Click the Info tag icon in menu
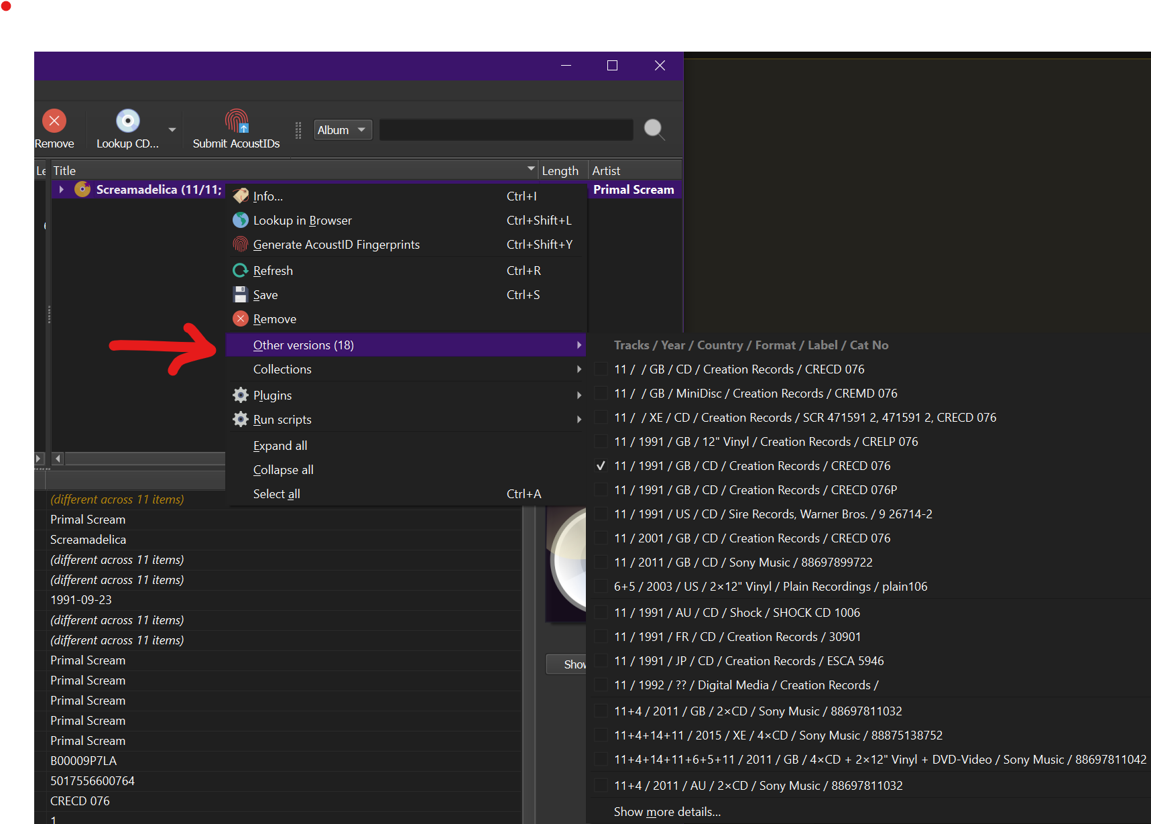This screenshot has width=1151, height=824. [241, 196]
